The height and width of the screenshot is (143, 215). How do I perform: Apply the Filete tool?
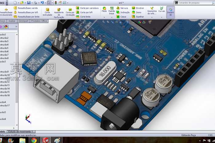104,10
